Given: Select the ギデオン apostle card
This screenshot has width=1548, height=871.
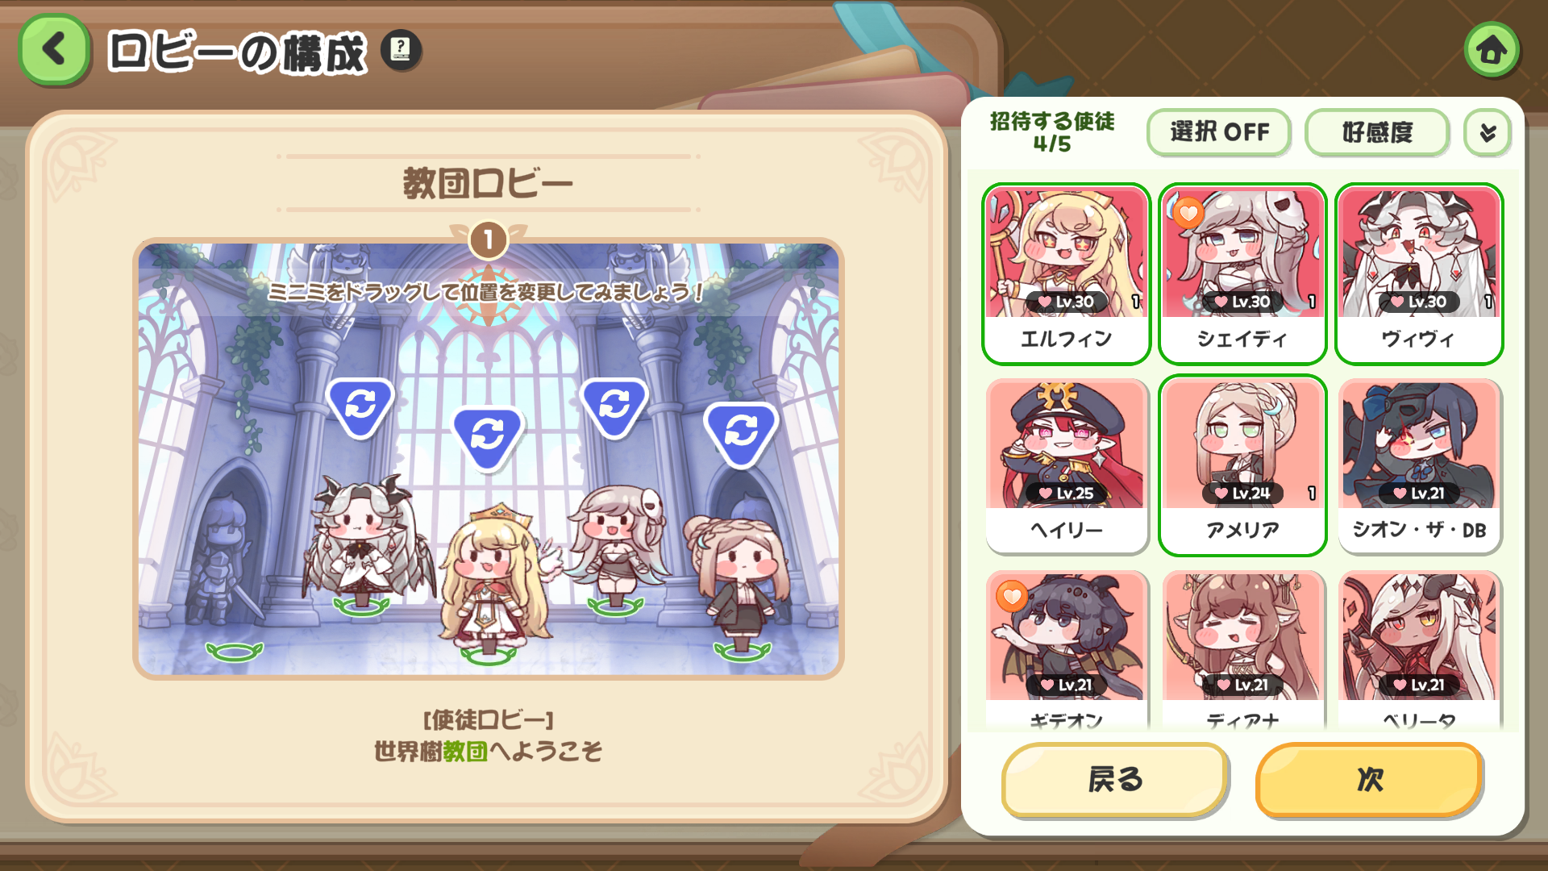Looking at the screenshot, I should (1066, 649).
